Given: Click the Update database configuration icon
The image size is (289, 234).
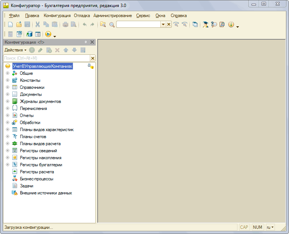Looking at the screenshot, I should 29,34.
